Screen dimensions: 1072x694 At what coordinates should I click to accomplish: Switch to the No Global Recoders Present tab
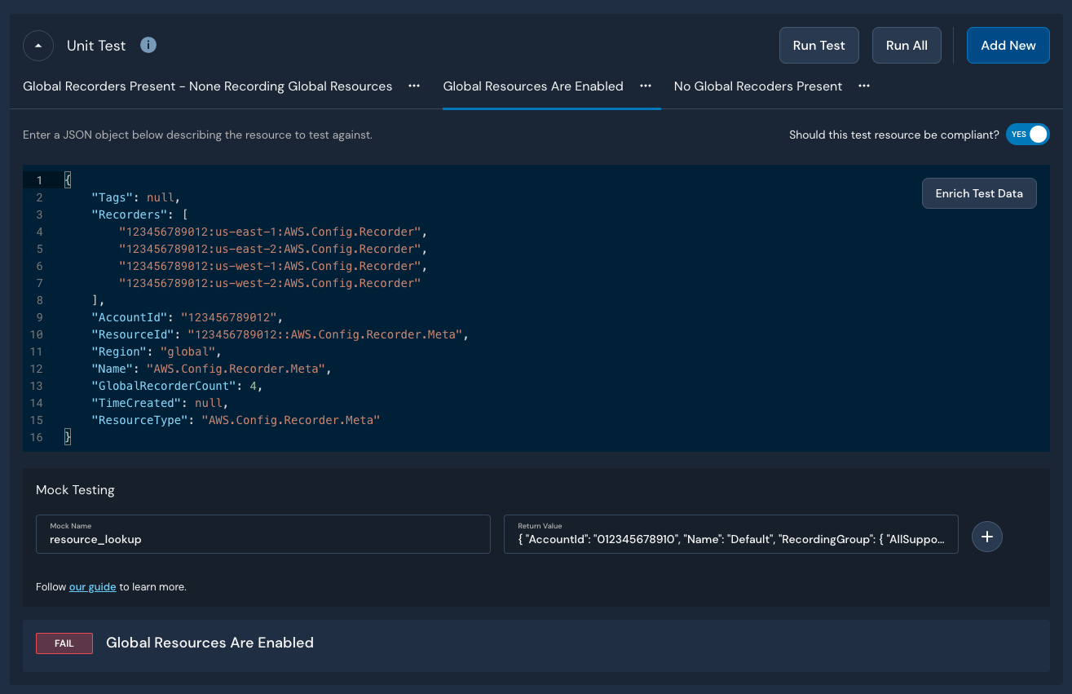pos(757,86)
